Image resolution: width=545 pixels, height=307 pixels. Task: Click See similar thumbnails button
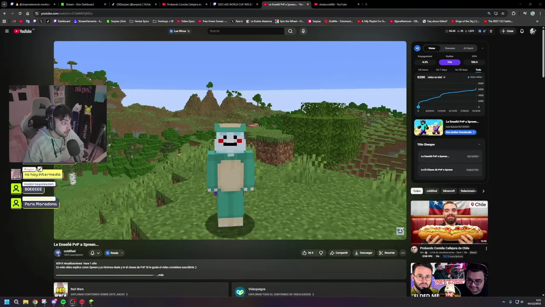(460, 132)
